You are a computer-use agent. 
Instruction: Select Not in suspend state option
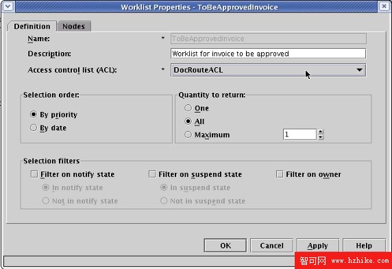tap(164, 200)
